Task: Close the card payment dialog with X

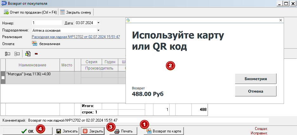Action: (281, 20)
